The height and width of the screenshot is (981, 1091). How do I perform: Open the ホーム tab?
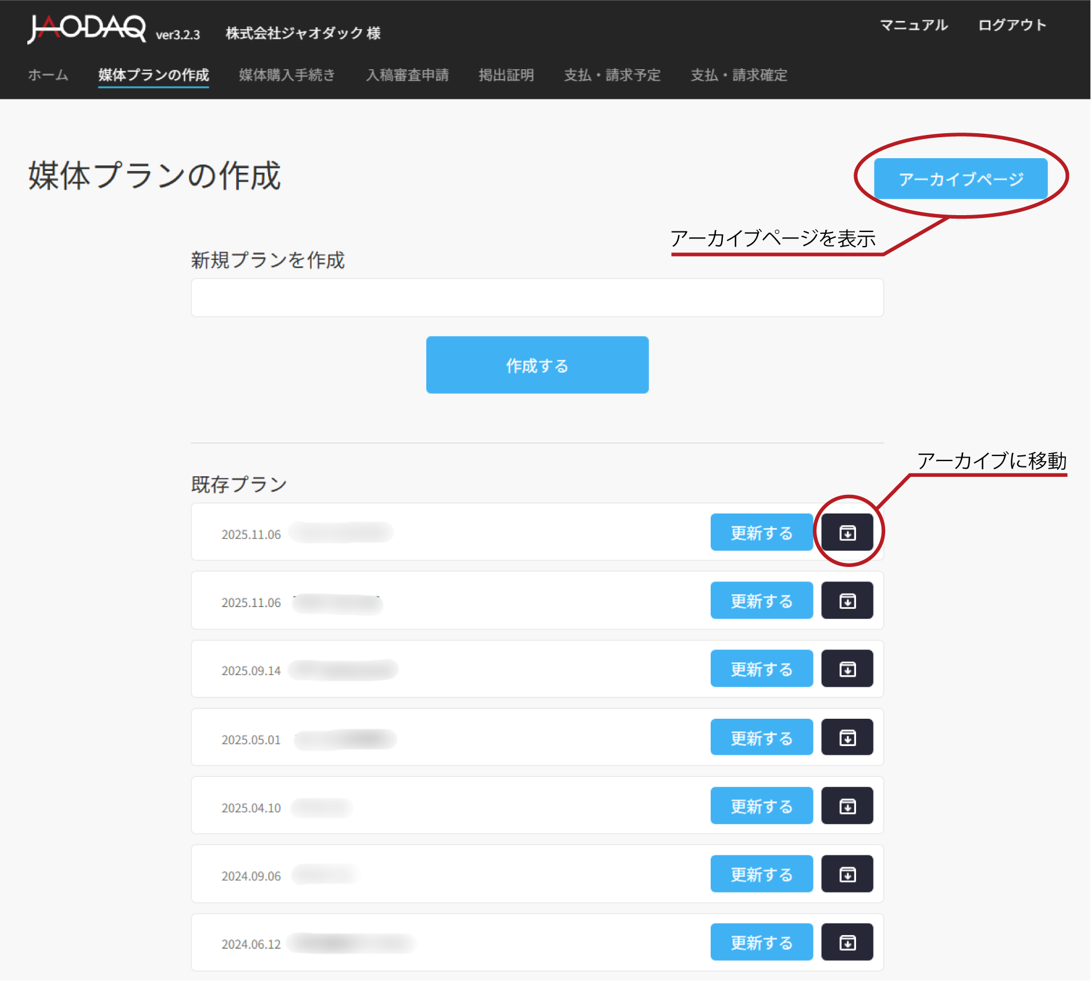[48, 75]
